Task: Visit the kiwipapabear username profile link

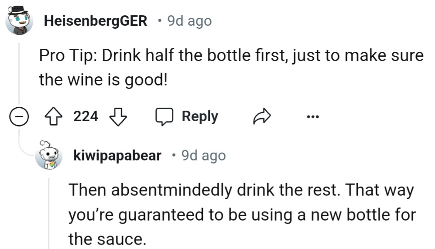Action: coord(118,155)
